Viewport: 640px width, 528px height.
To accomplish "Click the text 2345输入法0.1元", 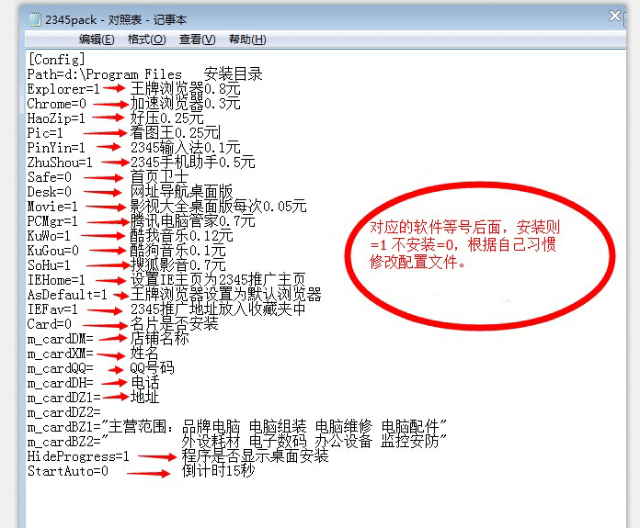I will [x=186, y=148].
